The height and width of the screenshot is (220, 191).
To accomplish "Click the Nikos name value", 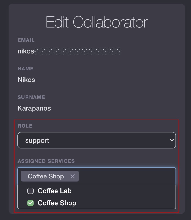I will 26,80.
